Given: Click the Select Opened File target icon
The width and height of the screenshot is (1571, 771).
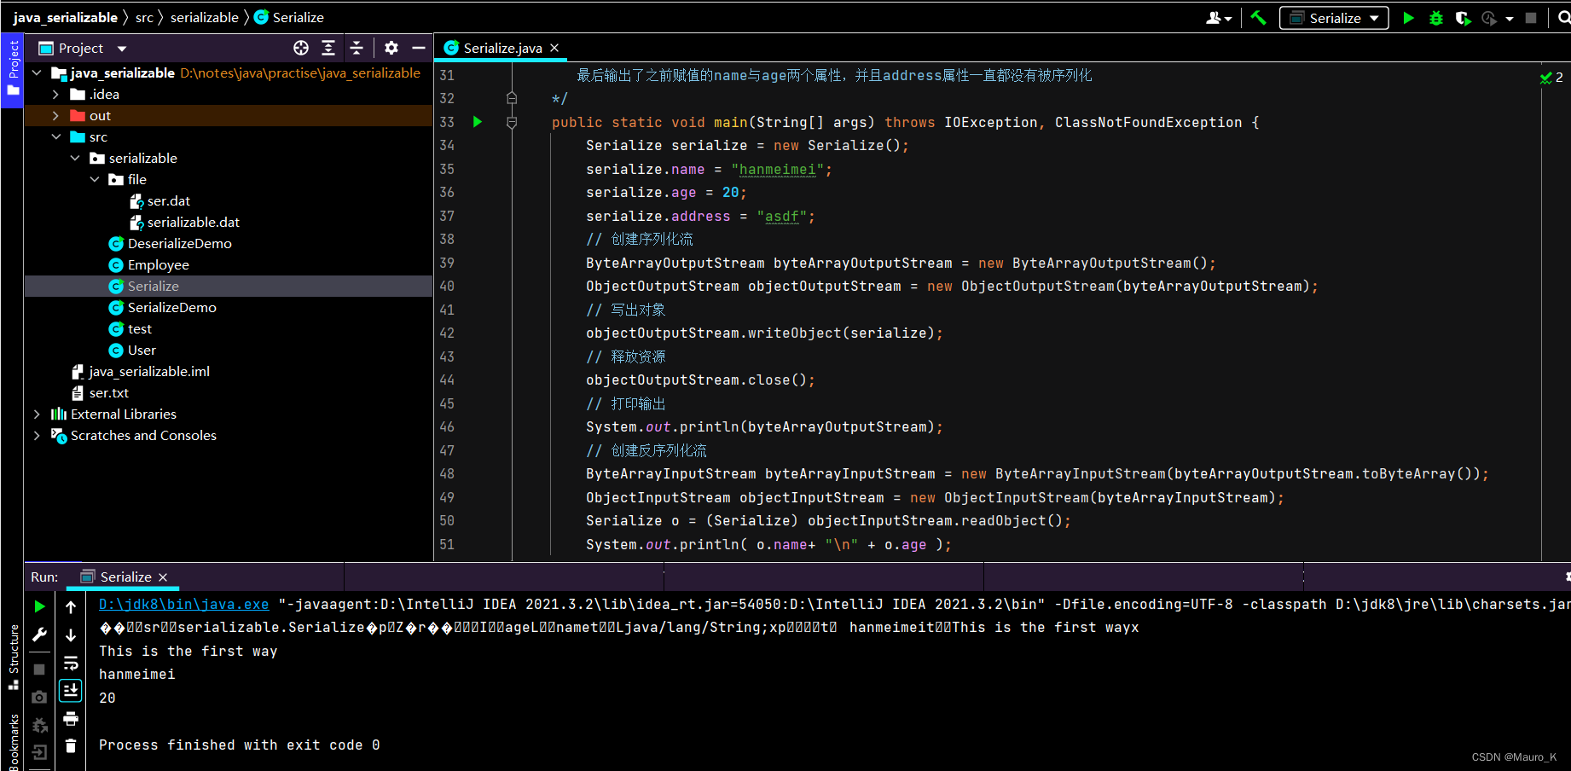Looking at the screenshot, I should pos(301,48).
